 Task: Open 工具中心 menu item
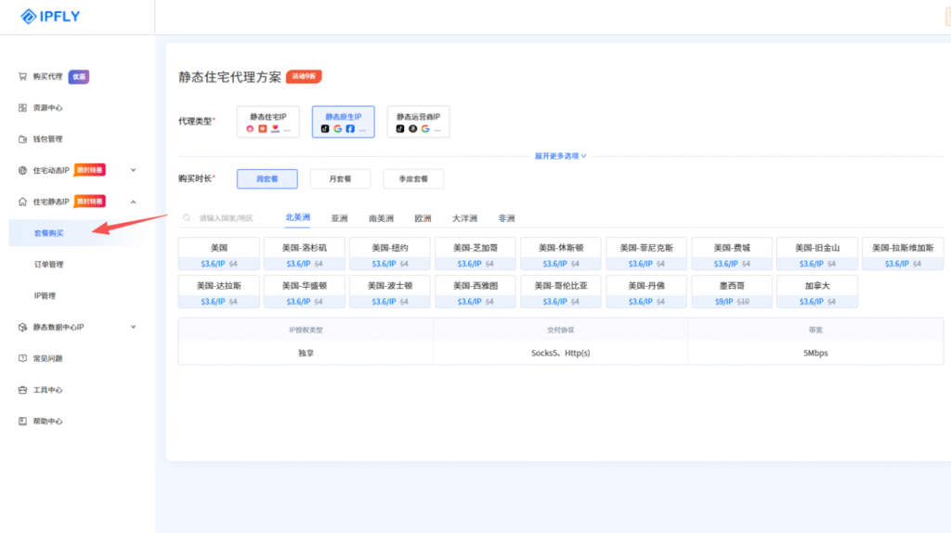tap(48, 390)
